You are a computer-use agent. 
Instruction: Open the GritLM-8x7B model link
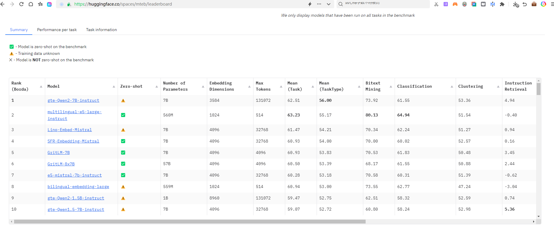pyautogui.click(x=61, y=164)
